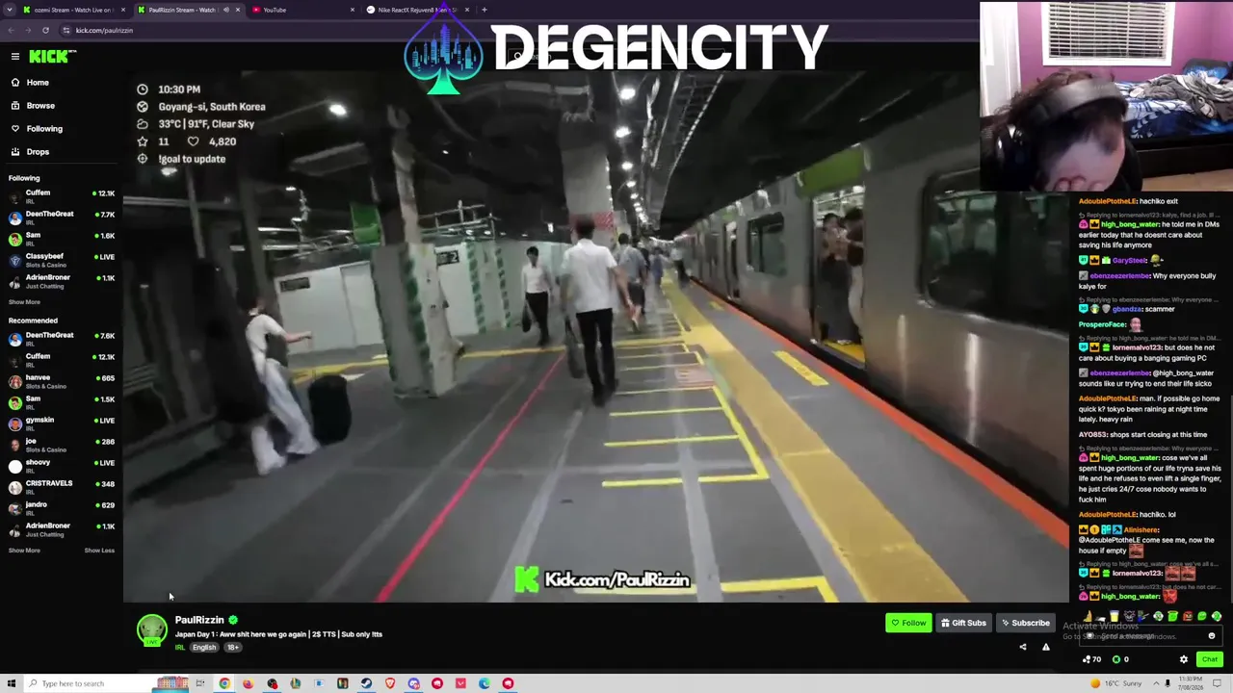Send message with the Chat button
This screenshot has height=693, width=1233.
pyautogui.click(x=1210, y=659)
